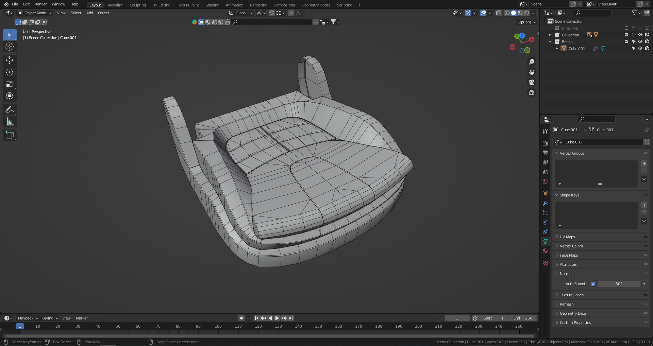The image size is (653, 346).
Task: Click the Options button in viewport header
Action: coord(526,22)
